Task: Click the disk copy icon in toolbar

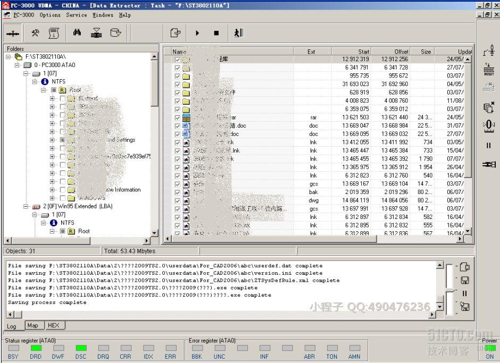Action: pos(115,32)
